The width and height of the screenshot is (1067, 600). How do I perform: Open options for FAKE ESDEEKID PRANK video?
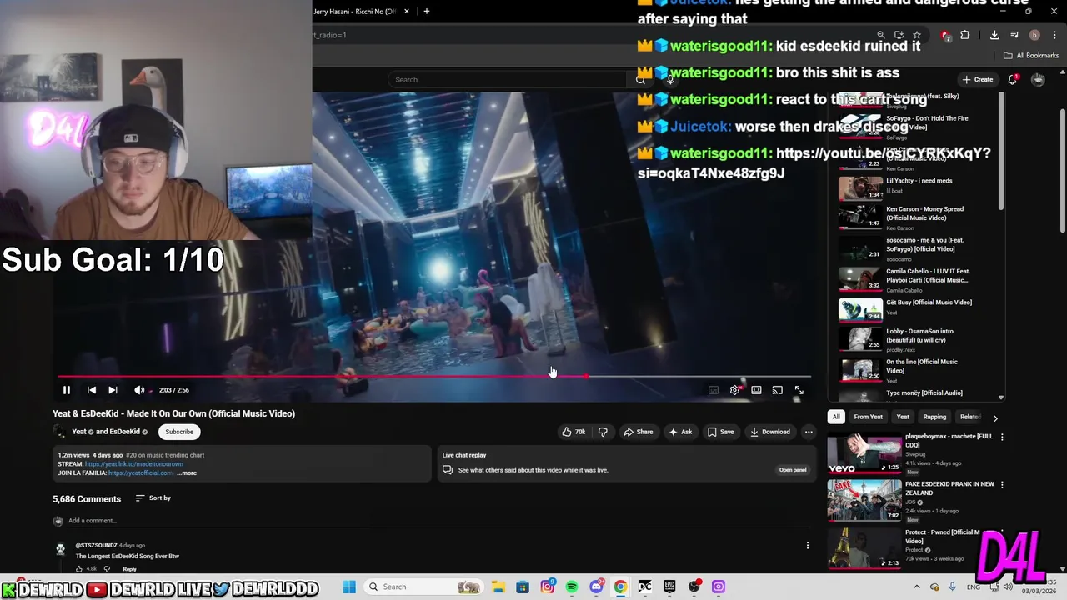click(x=1002, y=485)
